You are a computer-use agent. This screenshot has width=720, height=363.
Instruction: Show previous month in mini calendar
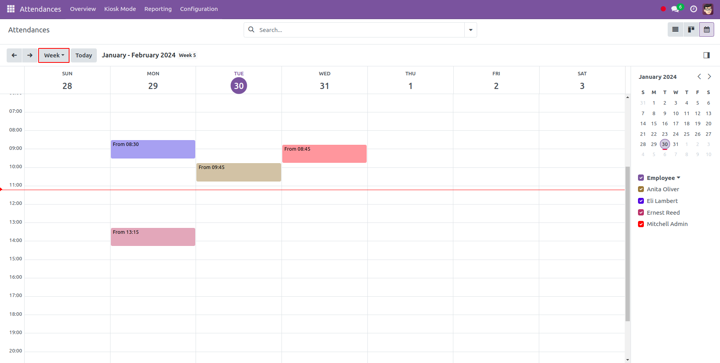(699, 77)
